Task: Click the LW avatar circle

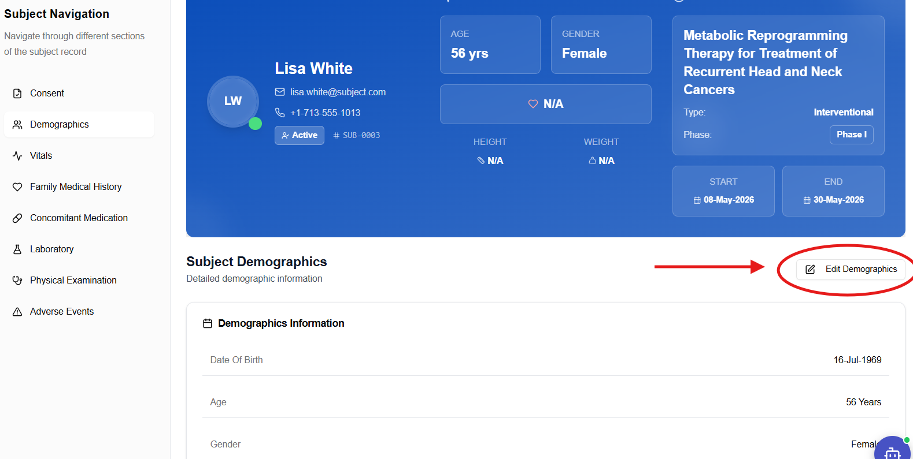Action: [x=233, y=101]
